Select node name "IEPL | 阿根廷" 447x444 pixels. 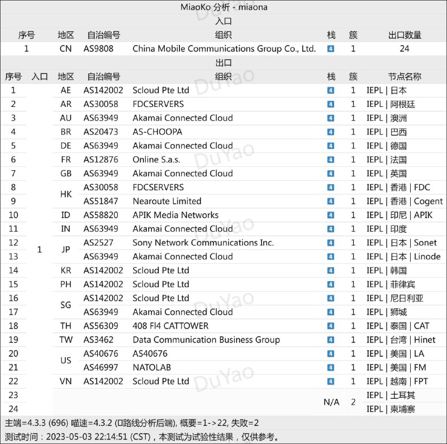[x=391, y=104]
